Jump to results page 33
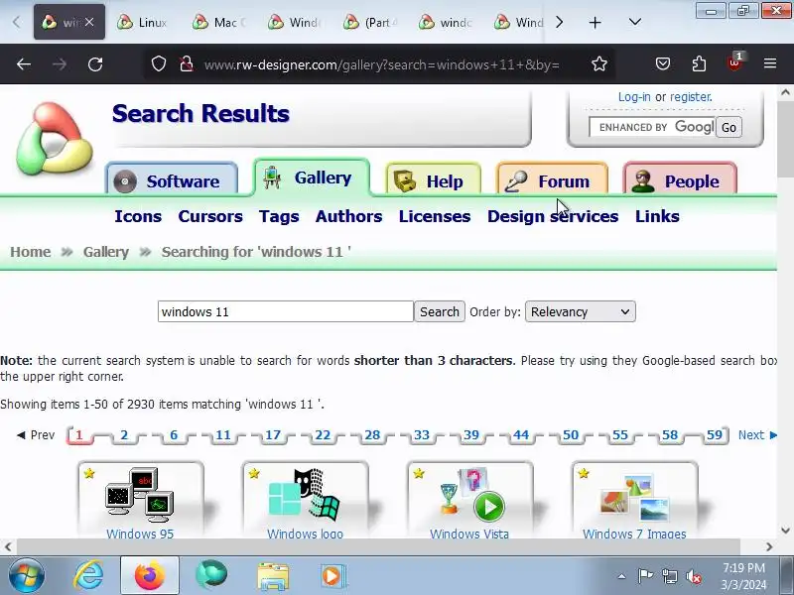Screen dimensions: 794x595 pyautogui.click(x=421, y=435)
